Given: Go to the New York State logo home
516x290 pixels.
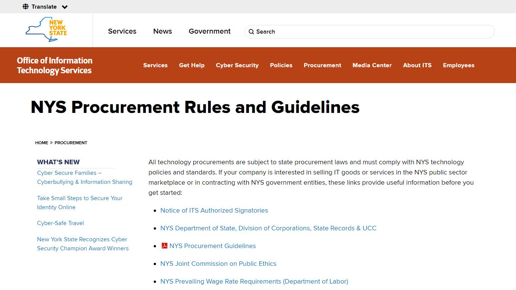Looking at the screenshot, I should [x=46, y=29].
